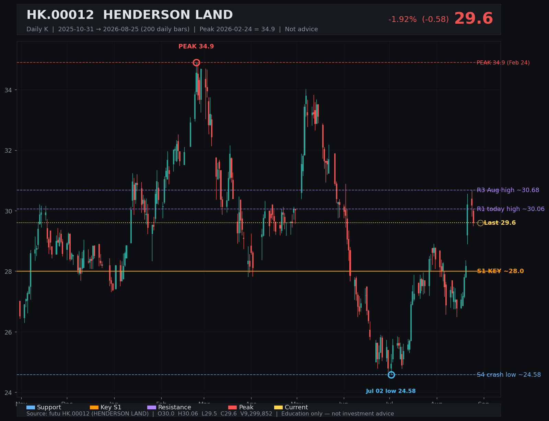Click the 'Key S1' legend label
Viewport: 549px width, 421px height.
pos(111,407)
